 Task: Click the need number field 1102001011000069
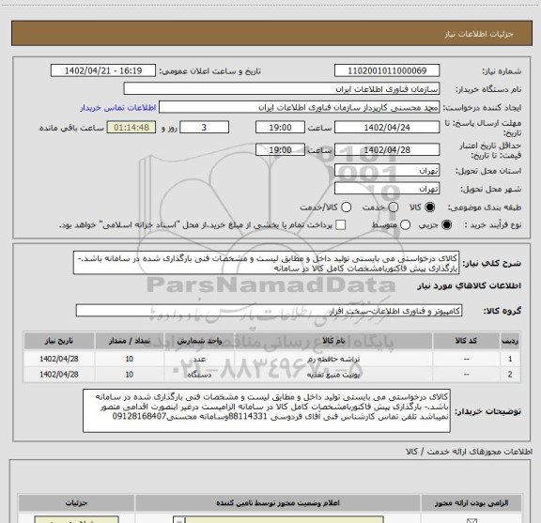point(387,70)
